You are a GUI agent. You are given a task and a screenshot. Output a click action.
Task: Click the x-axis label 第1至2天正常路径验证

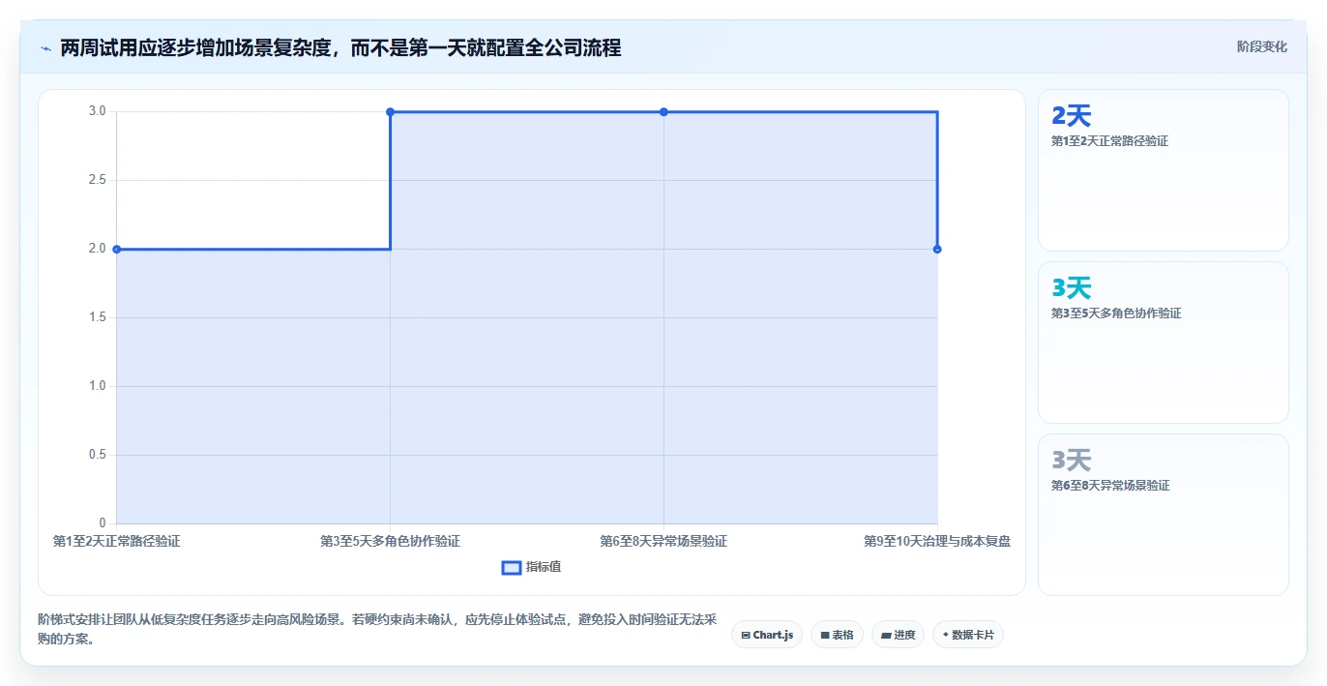(x=117, y=541)
